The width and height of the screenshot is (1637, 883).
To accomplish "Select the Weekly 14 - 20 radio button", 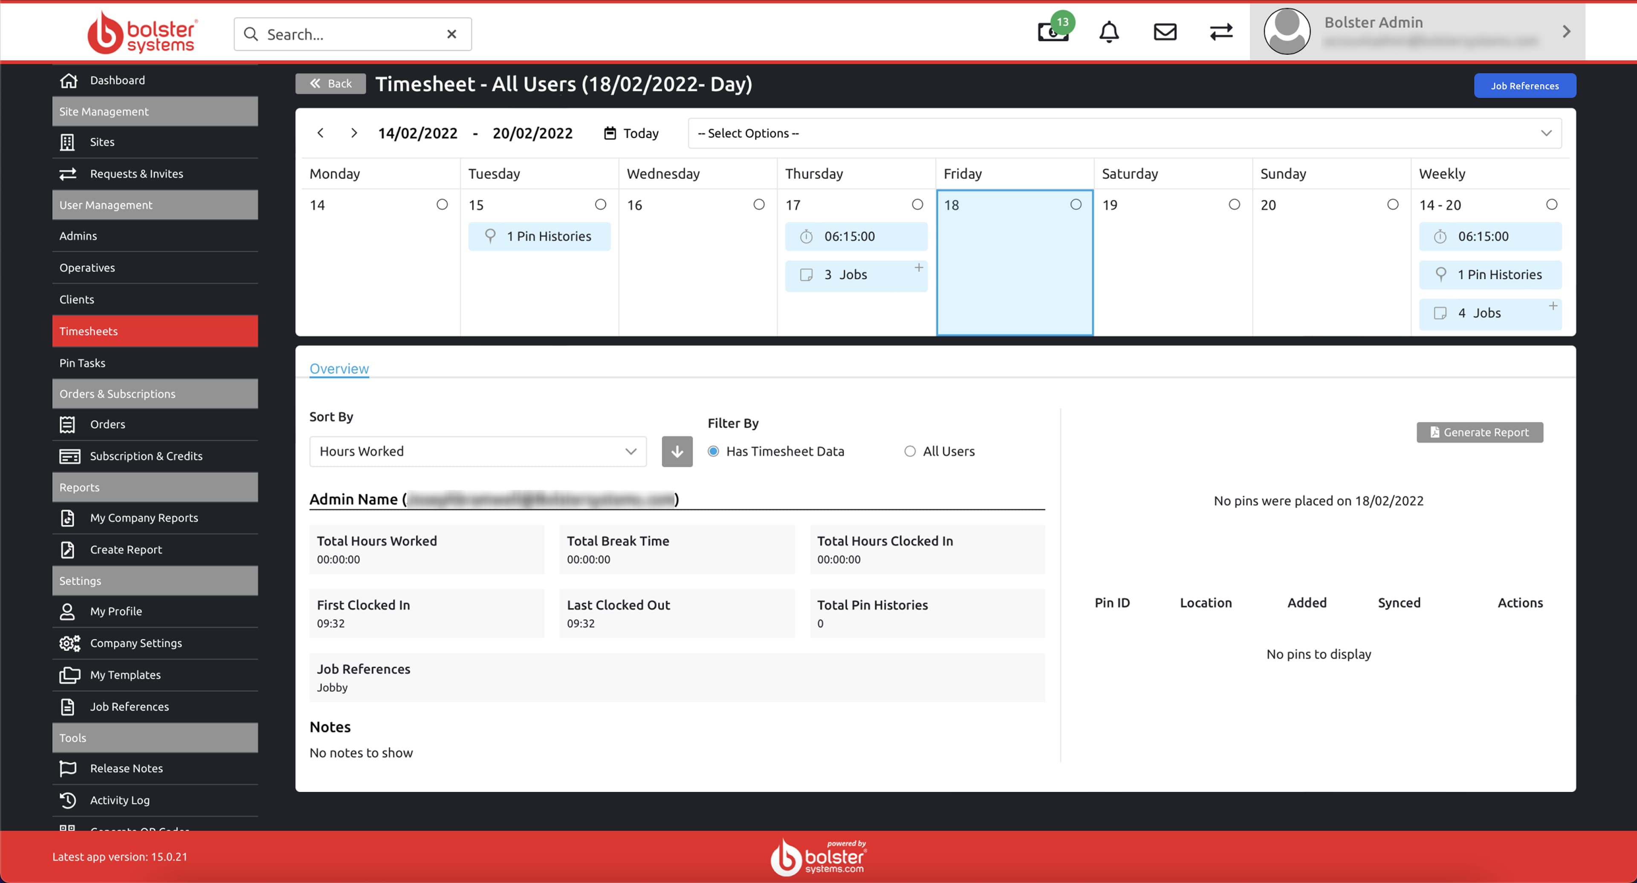I will pyautogui.click(x=1551, y=204).
